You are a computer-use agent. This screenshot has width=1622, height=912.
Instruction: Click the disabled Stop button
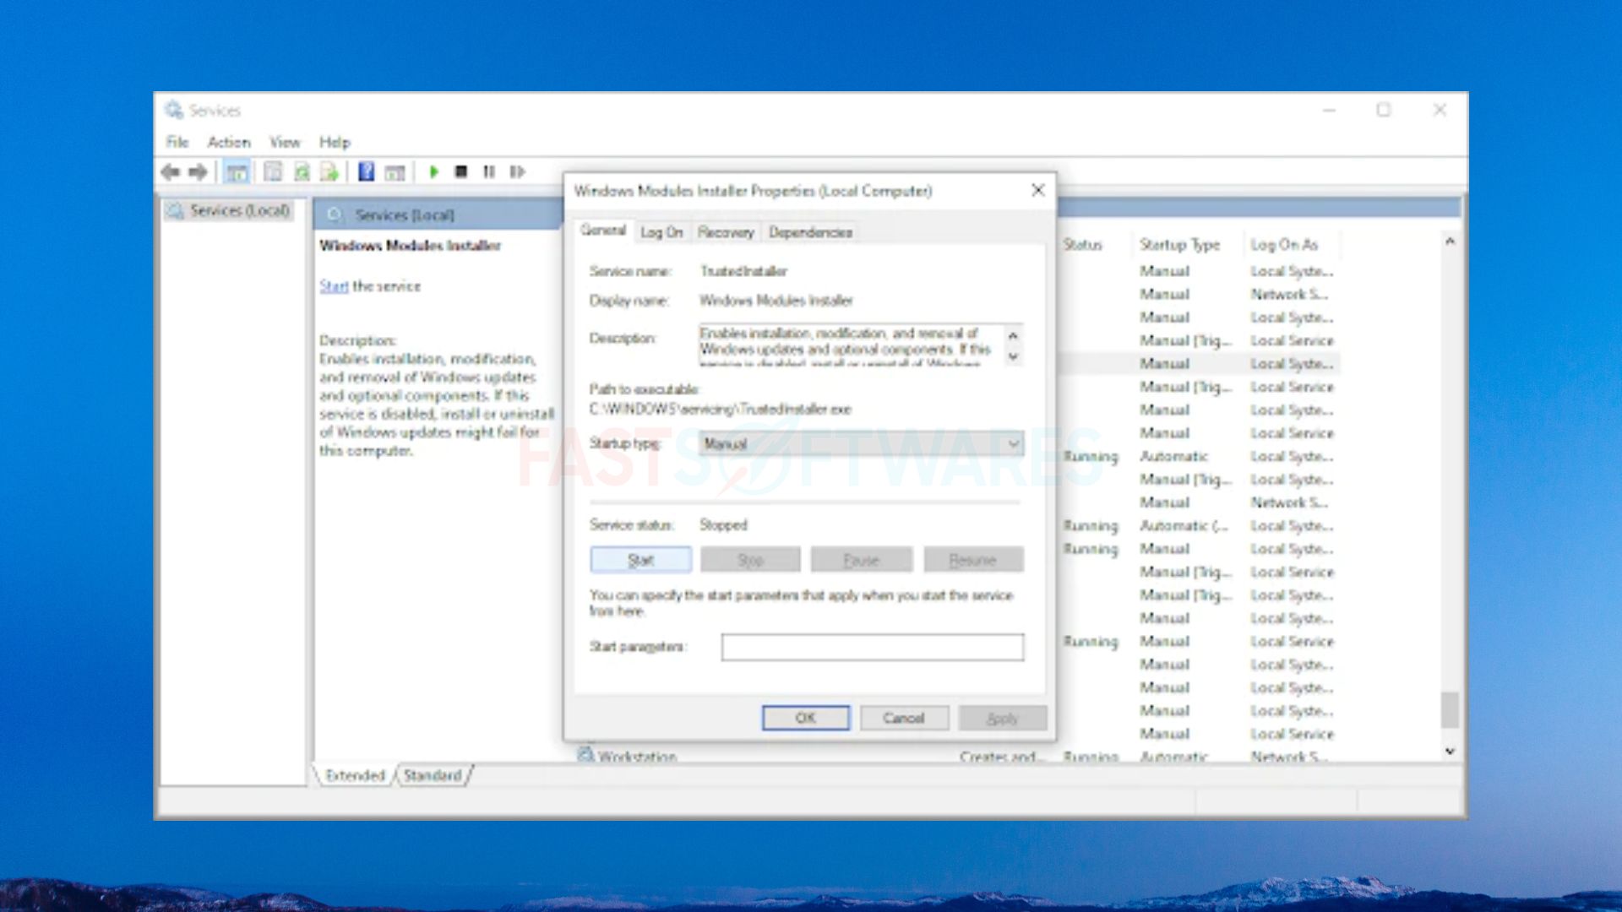[750, 560]
